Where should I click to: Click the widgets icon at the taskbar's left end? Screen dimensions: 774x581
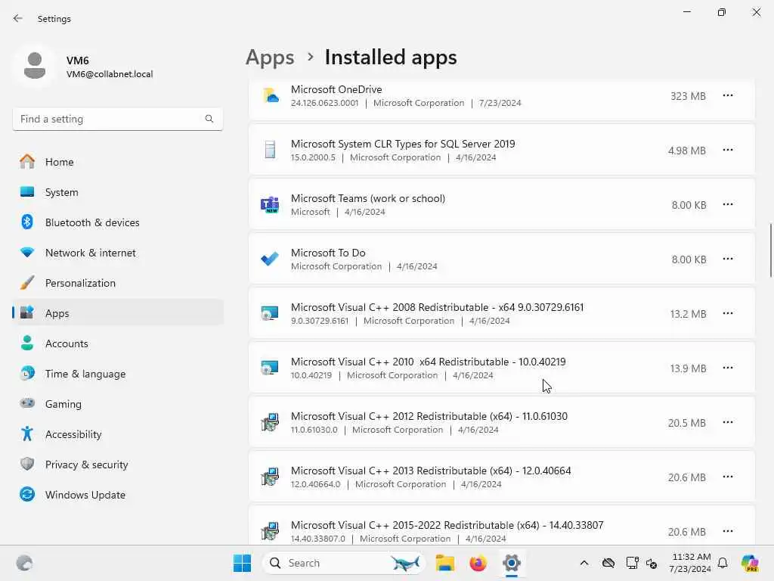click(x=25, y=563)
